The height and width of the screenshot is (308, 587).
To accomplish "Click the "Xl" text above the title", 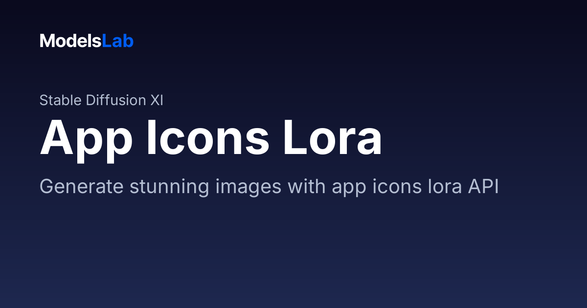I will (x=157, y=100).
